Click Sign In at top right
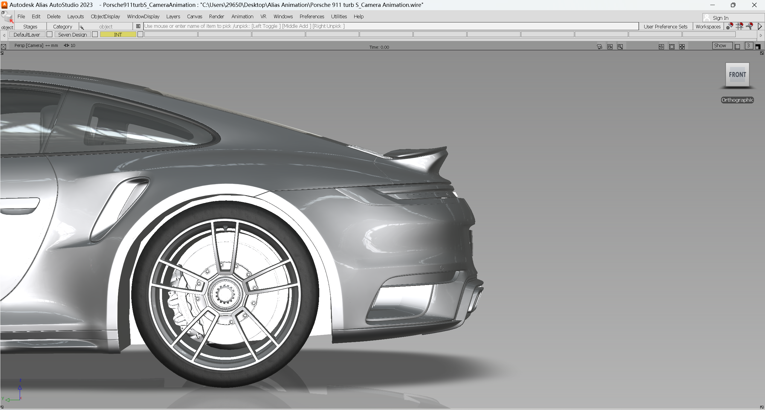Image resolution: width=765 pixels, height=410 pixels. pos(720,18)
